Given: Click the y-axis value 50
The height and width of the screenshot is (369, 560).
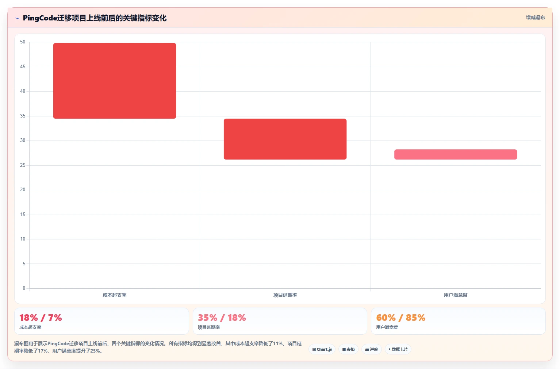Looking at the screenshot, I should tap(23, 42).
